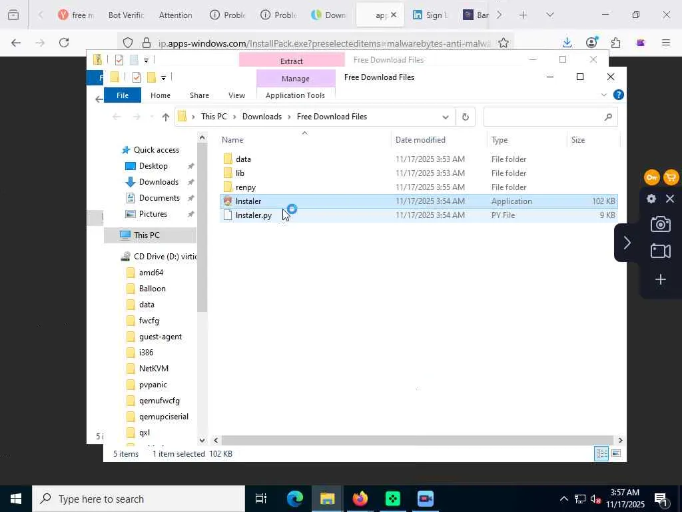This screenshot has height=512, width=682.
Task: Click the horizontal scrollbar right arrow
Action: point(620,440)
